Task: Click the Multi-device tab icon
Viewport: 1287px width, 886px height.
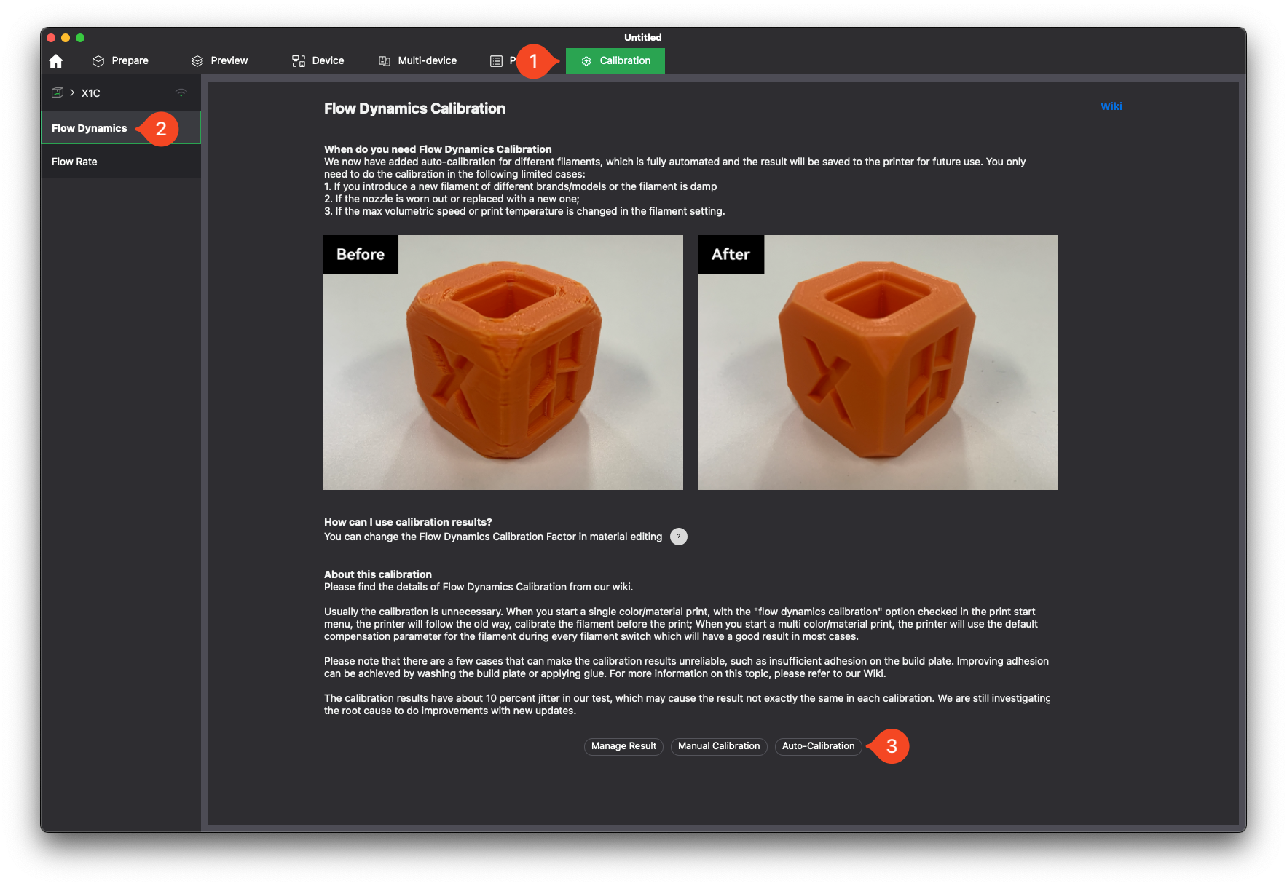Action: 385,61
